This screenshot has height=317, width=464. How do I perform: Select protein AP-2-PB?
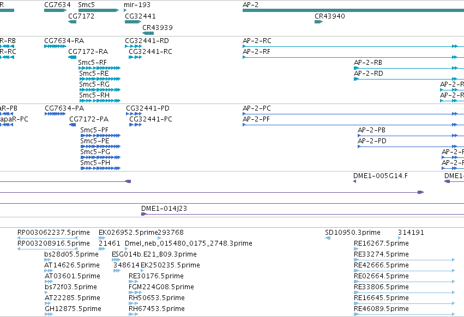[372, 130]
